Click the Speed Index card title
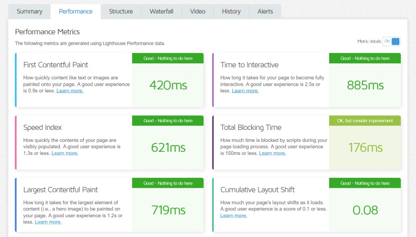The height and width of the screenshot is (237, 416). [x=43, y=127]
